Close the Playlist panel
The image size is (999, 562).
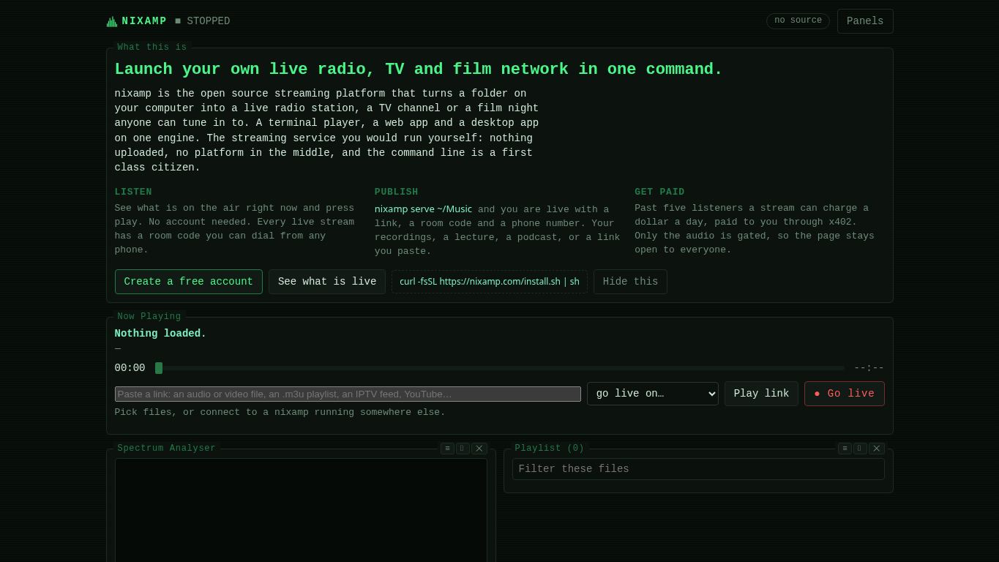[x=877, y=449]
